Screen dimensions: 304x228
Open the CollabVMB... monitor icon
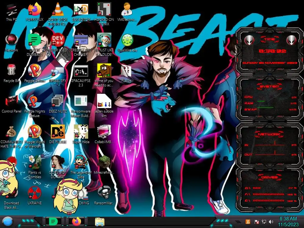(x=104, y=135)
